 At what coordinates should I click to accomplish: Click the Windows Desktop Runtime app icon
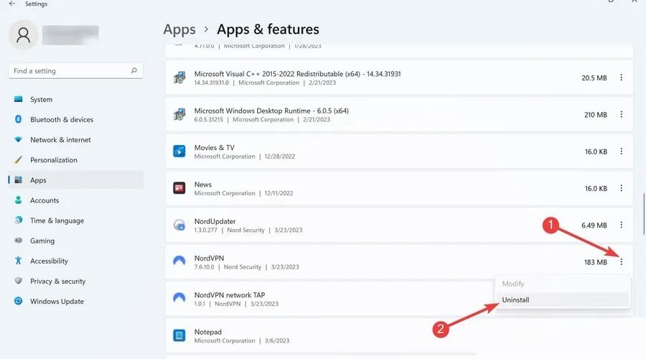tap(179, 114)
